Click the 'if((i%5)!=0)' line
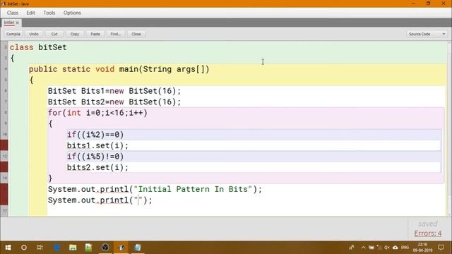452x254 pixels. point(95,157)
